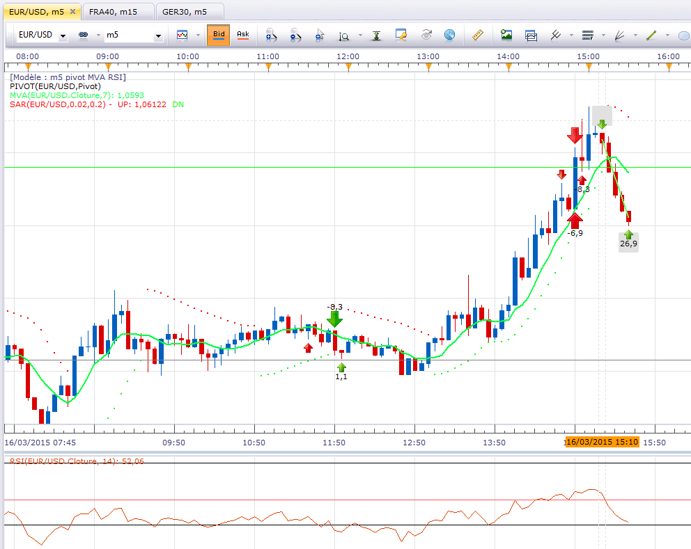
Task: Click the zoom in magnifier icon
Action: [x=271, y=35]
